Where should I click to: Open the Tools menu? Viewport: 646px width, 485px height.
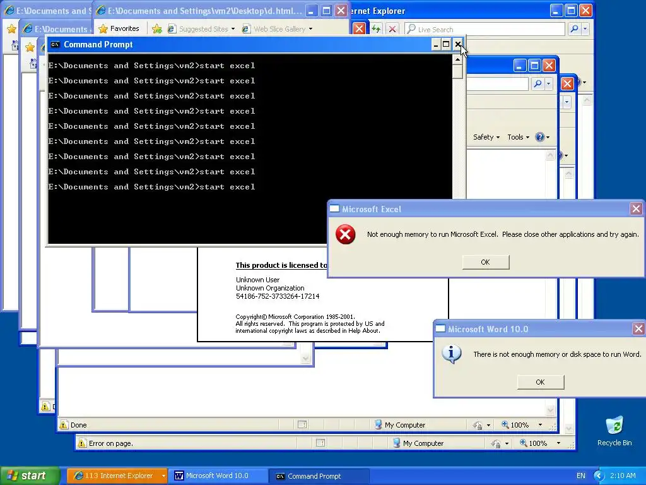click(x=519, y=137)
